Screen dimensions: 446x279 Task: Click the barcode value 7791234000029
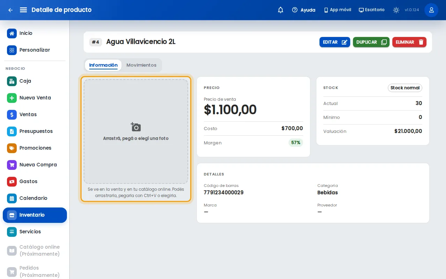(x=224, y=193)
